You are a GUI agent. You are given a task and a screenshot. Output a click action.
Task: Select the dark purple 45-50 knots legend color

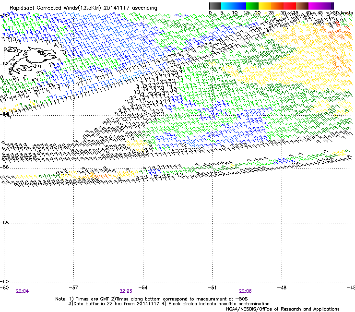coord(327,6)
